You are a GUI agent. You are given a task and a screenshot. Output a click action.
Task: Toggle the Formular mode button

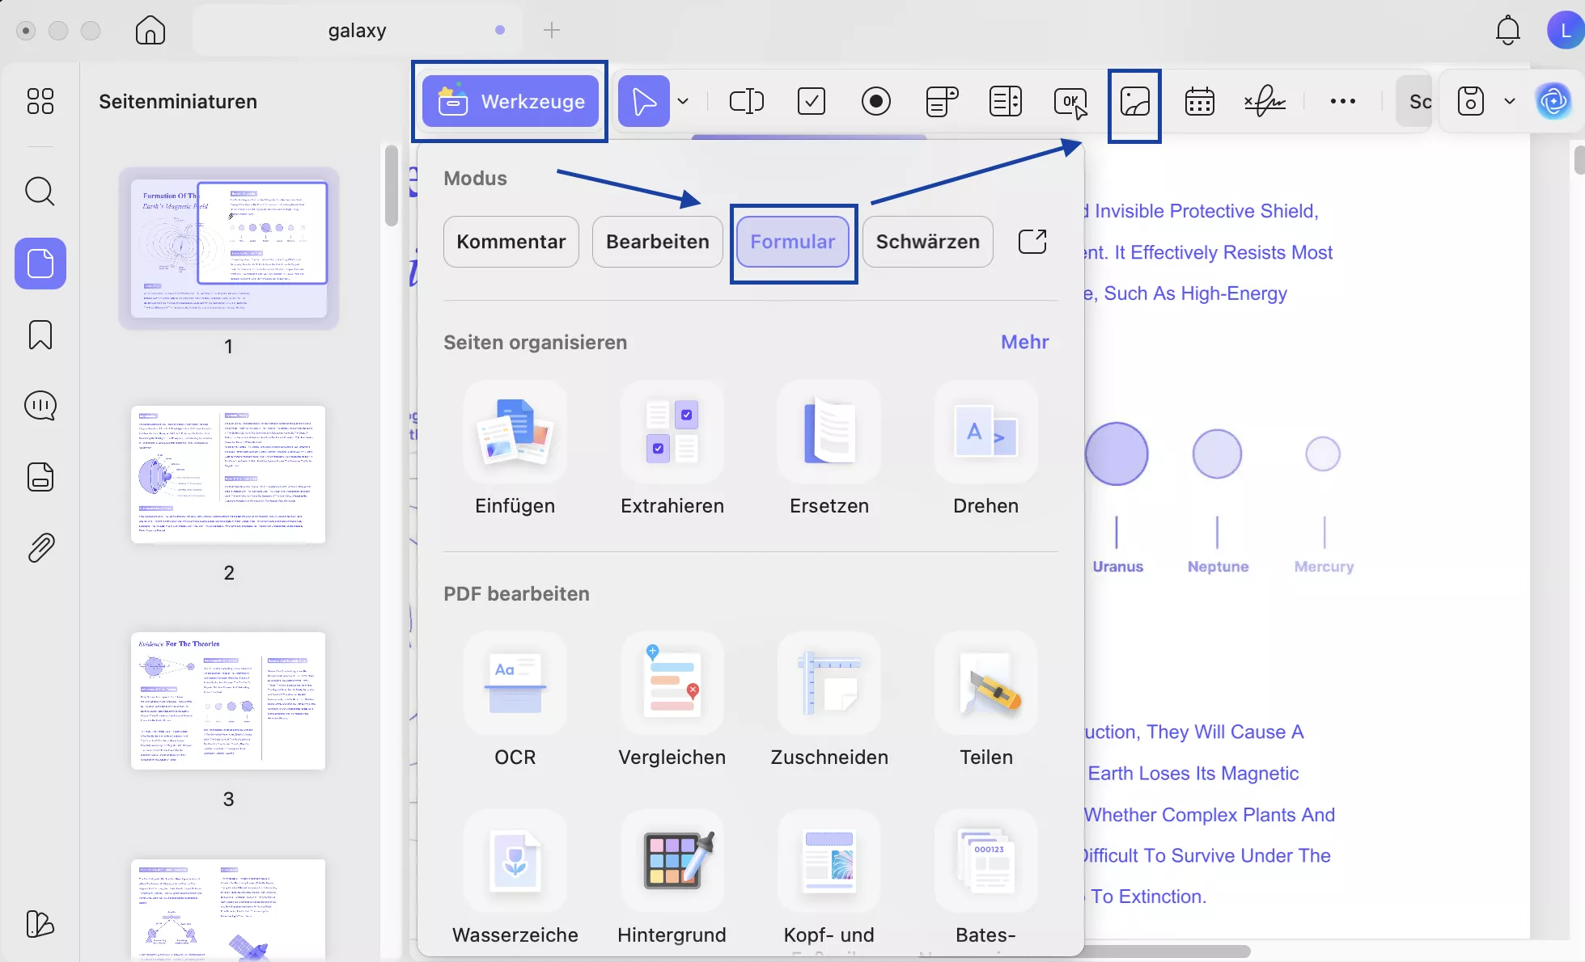792,242
